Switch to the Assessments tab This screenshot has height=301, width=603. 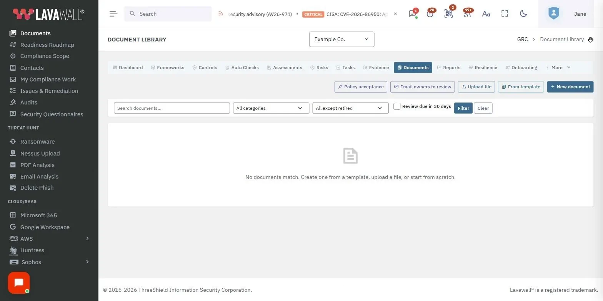[285, 68]
